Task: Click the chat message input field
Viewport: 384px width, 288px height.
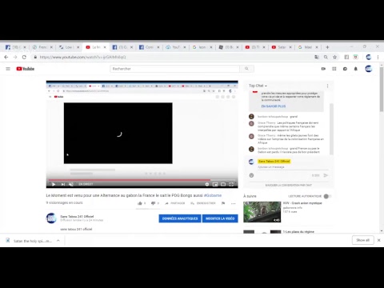Action: click(x=293, y=167)
